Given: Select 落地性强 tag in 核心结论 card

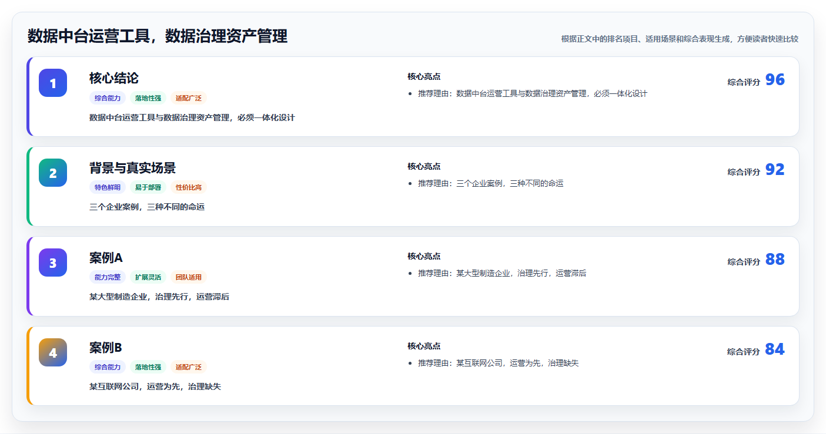Looking at the screenshot, I should pyautogui.click(x=148, y=98).
